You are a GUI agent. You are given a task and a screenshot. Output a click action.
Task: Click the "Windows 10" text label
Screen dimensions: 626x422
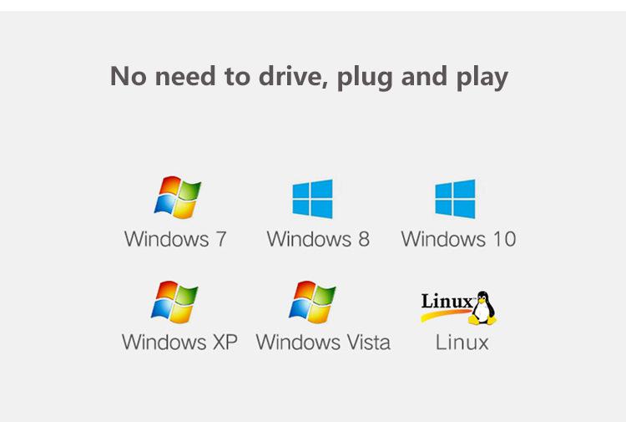[459, 239]
